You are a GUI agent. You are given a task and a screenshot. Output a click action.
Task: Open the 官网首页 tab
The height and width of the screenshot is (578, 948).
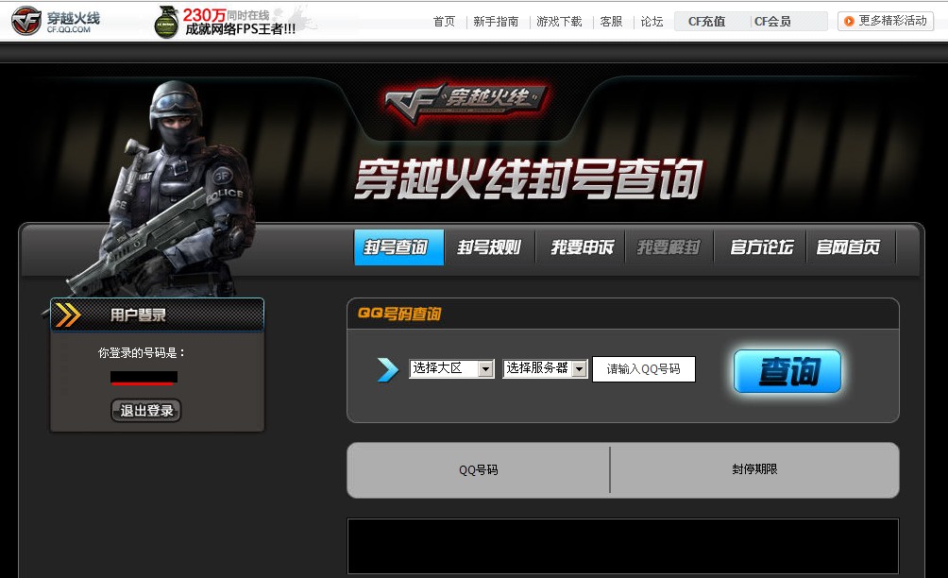coord(848,246)
